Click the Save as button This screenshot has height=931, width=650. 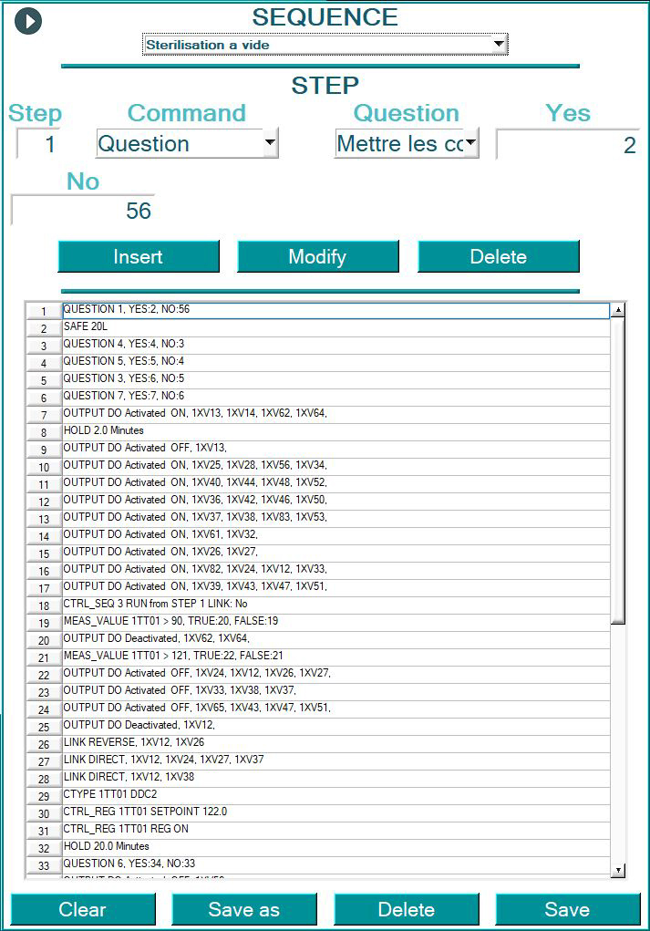click(244, 909)
